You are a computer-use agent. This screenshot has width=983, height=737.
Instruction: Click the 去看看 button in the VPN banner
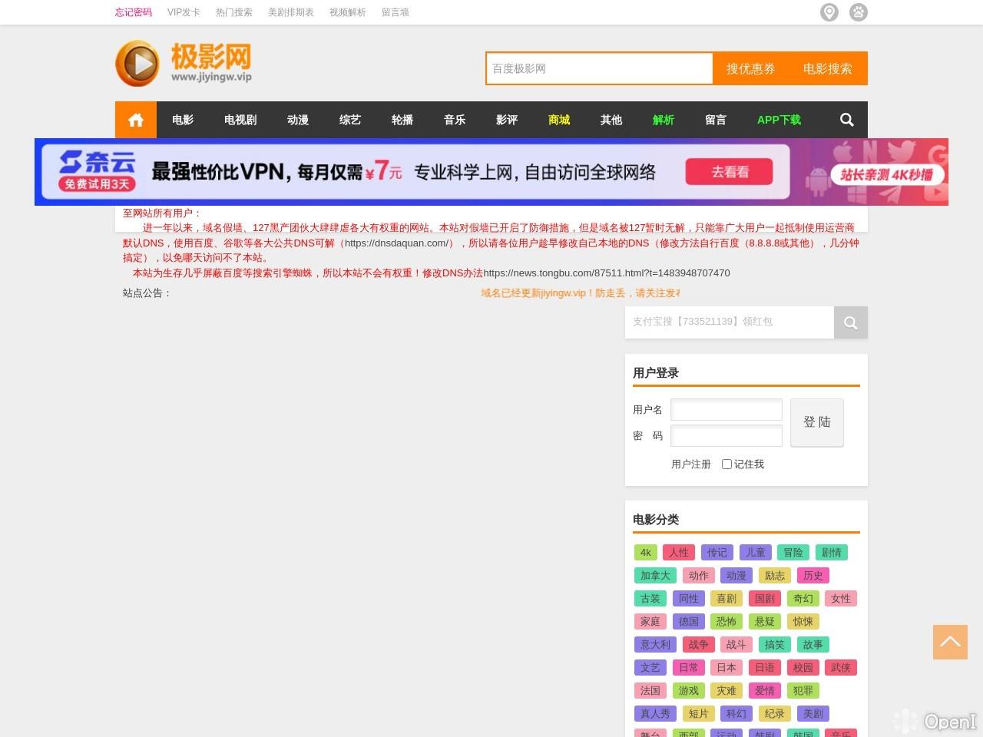[730, 172]
